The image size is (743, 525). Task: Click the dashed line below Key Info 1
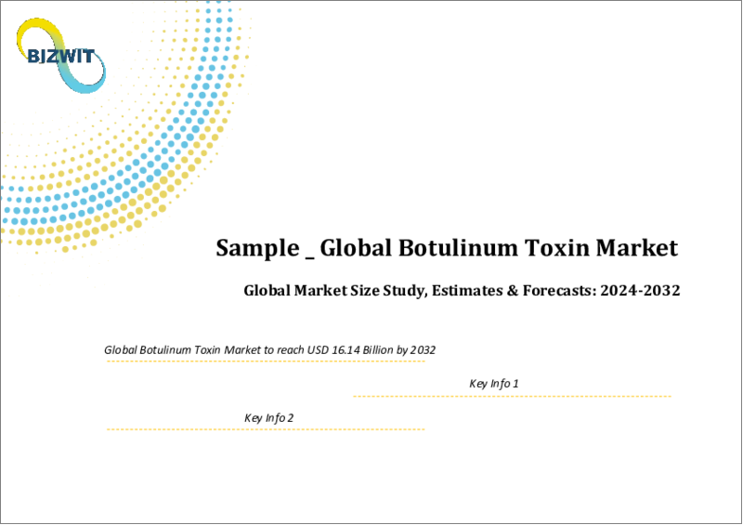click(511, 397)
